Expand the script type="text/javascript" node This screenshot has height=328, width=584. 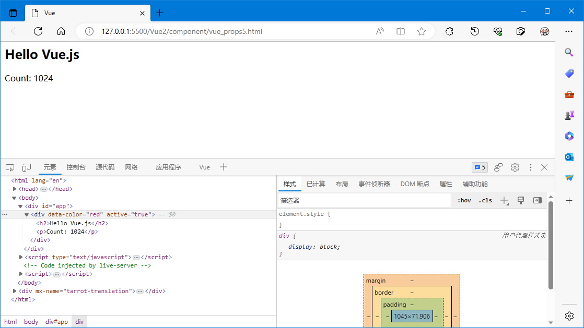[x=21, y=257]
